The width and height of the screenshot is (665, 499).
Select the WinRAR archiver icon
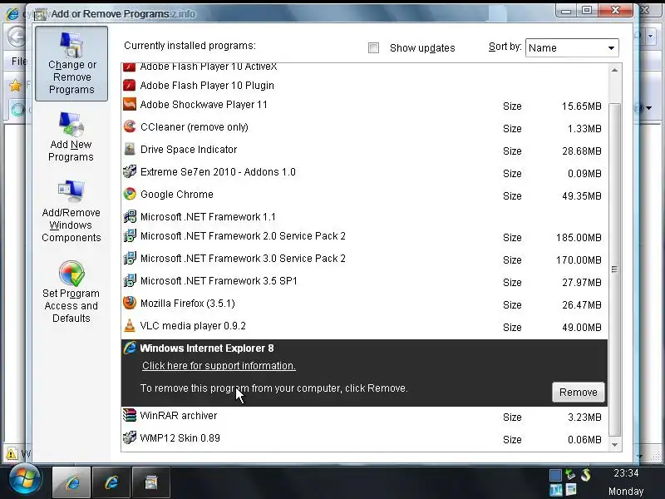pos(130,415)
